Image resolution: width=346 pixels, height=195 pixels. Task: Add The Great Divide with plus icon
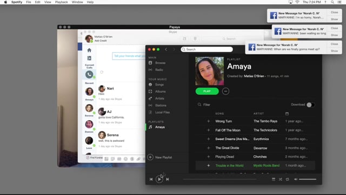pos(209,148)
